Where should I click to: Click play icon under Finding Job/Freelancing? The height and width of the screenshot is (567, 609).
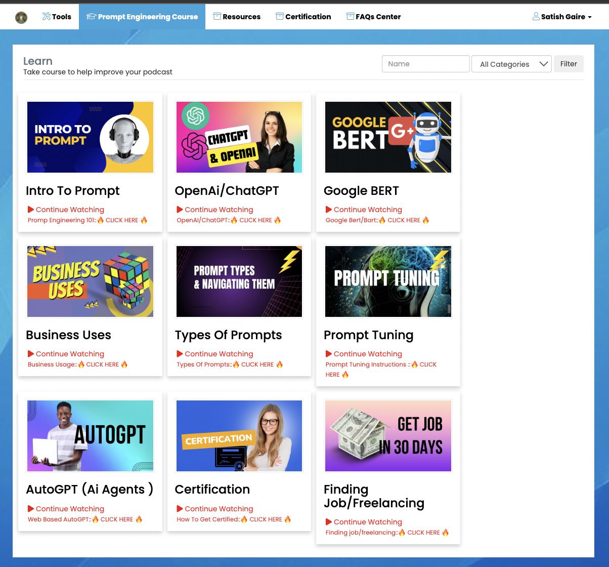[x=329, y=522]
